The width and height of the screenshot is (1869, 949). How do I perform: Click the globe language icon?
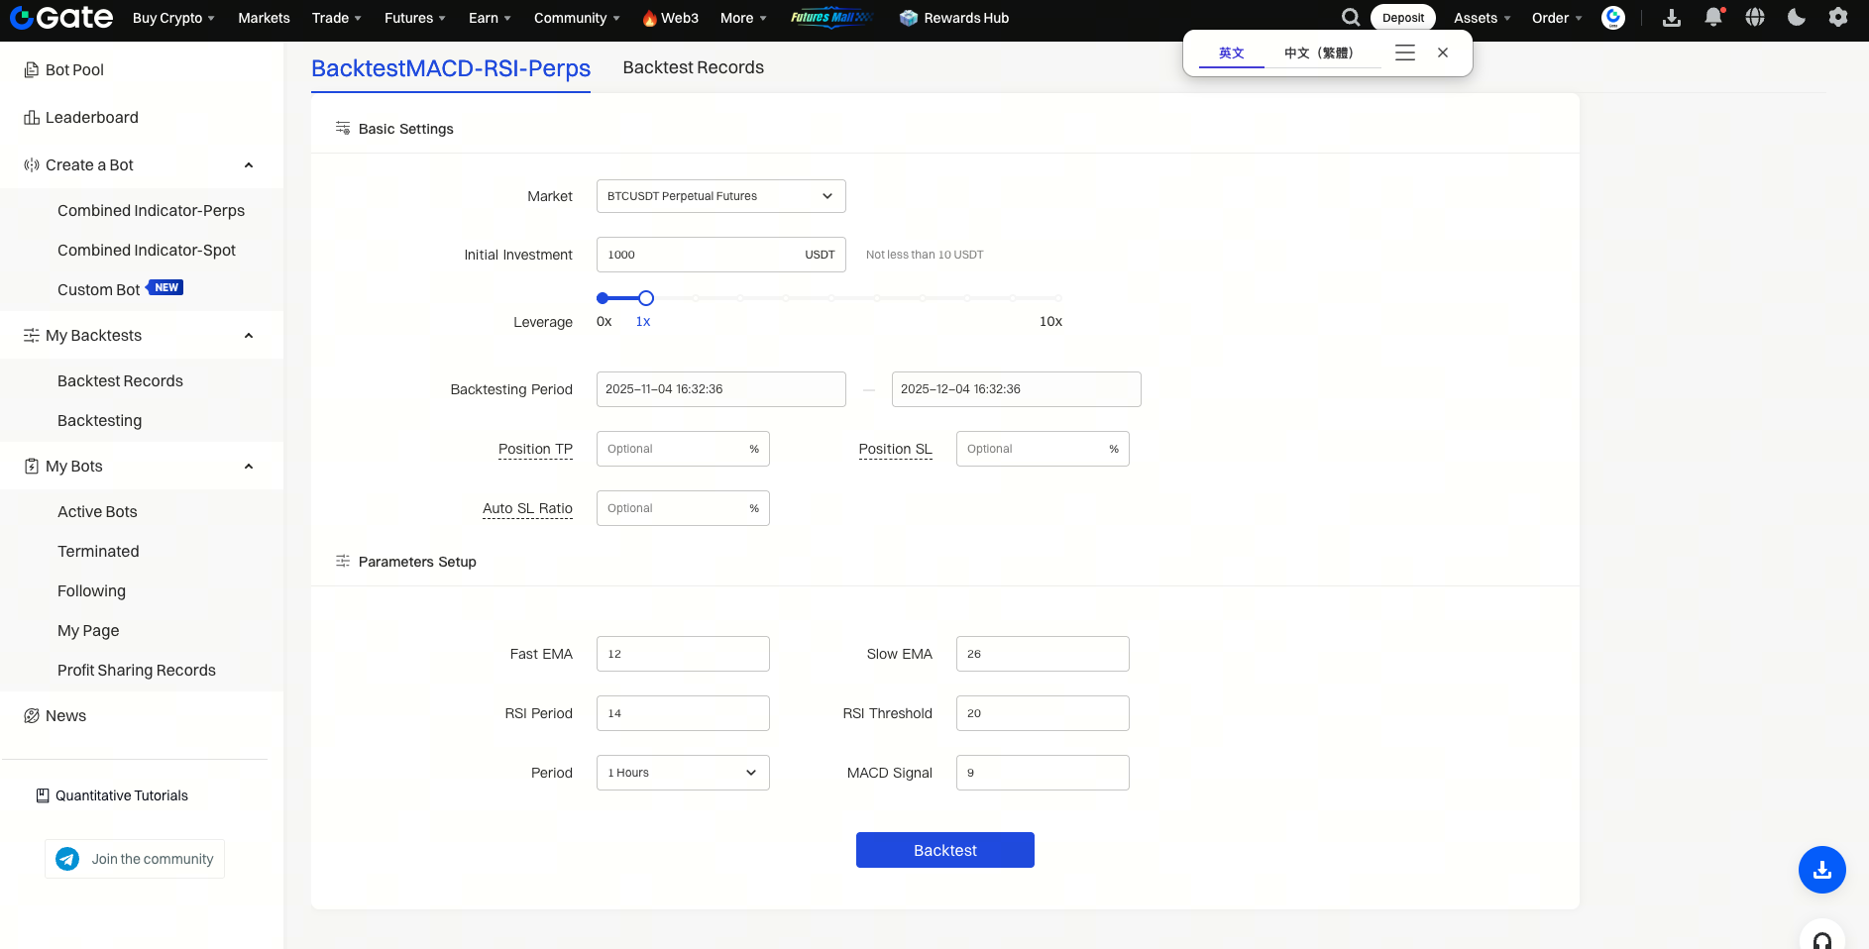click(1754, 18)
